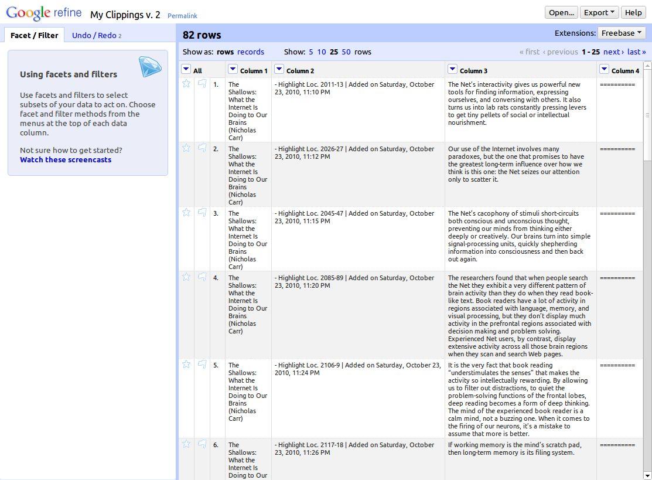
Task: Go to the next page
Action: [613, 52]
